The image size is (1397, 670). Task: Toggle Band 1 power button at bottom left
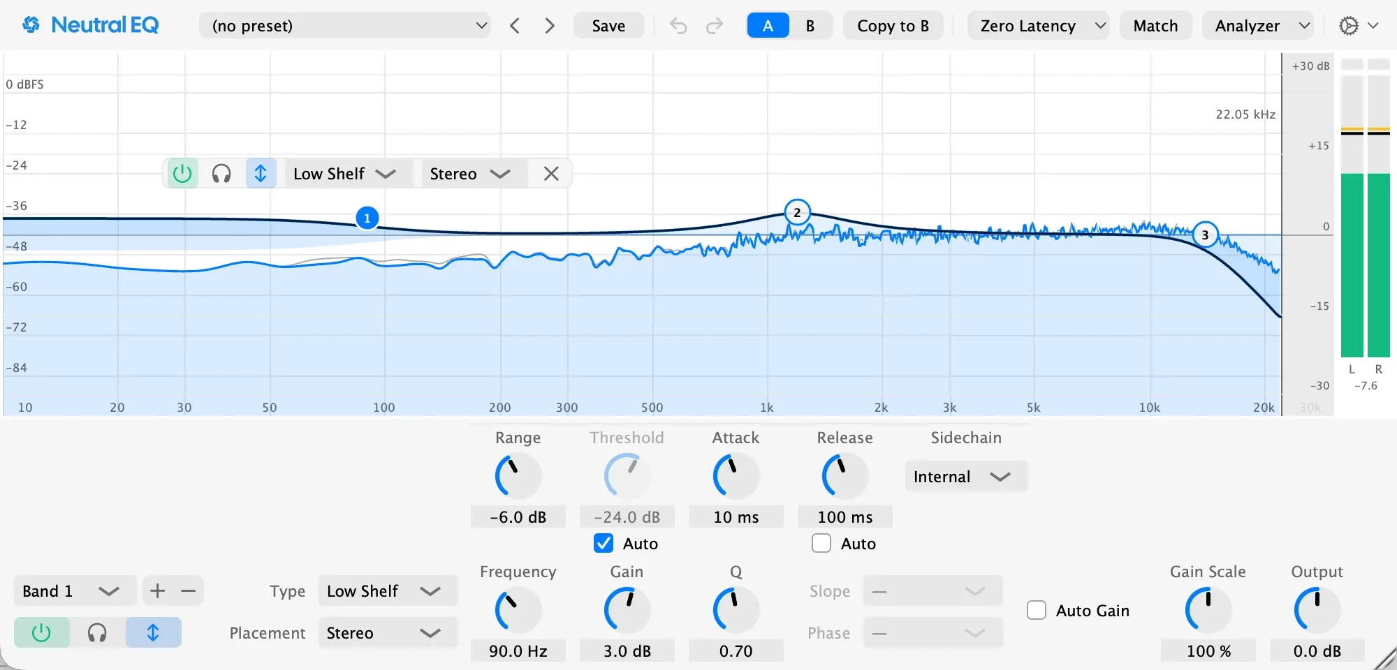(42, 632)
